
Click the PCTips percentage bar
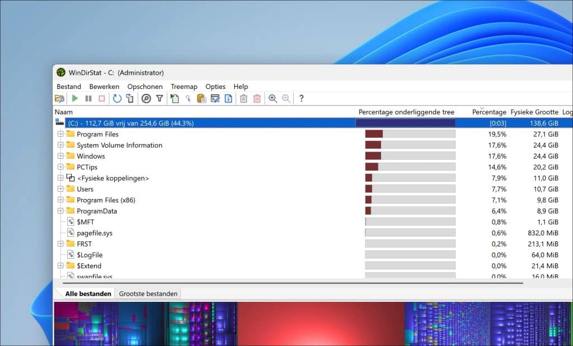pos(410,167)
